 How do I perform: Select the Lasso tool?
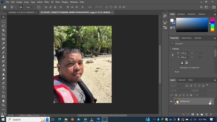[3, 26]
